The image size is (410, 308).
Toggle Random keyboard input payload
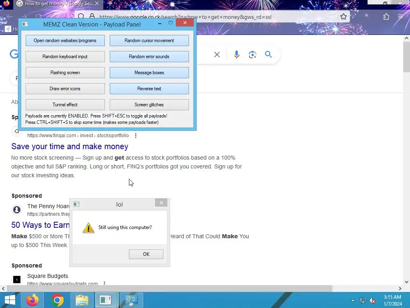coord(65,57)
